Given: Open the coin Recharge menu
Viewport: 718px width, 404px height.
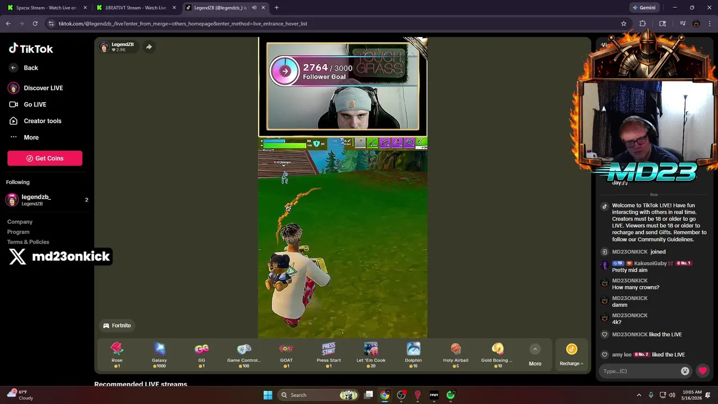Looking at the screenshot, I should (x=572, y=355).
